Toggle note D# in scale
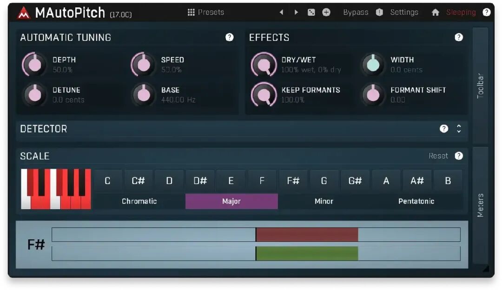This screenshot has height=290, width=502. coord(200,181)
